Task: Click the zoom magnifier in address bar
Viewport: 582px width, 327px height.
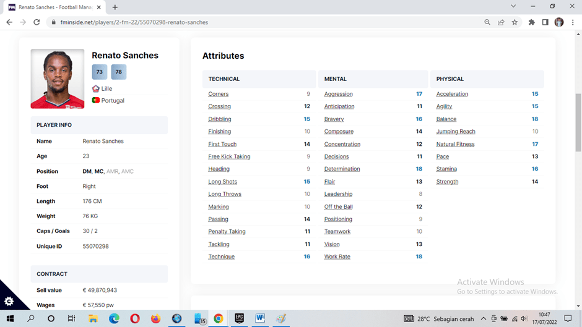Action: pyautogui.click(x=487, y=22)
